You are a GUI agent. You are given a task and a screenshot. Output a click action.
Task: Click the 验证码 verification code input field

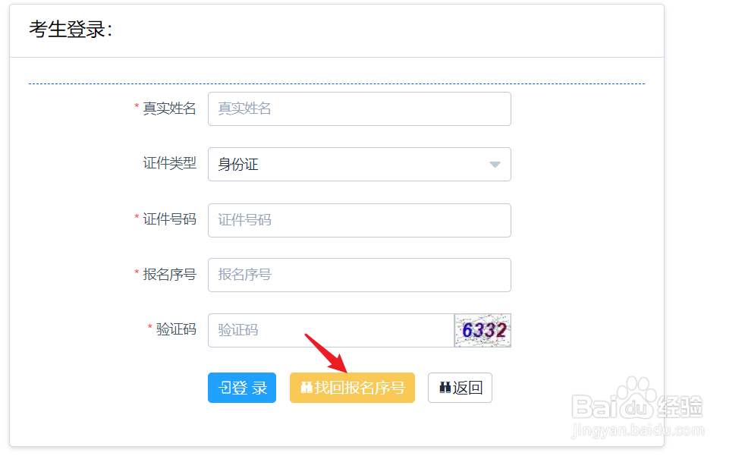point(326,330)
